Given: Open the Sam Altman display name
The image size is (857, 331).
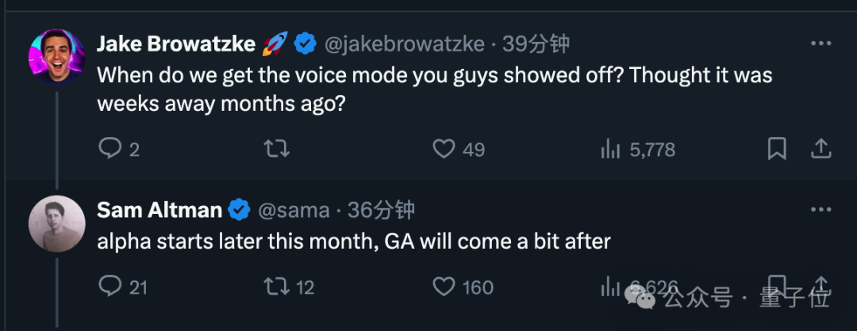Looking at the screenshot, I should click(x=159, y=210).
